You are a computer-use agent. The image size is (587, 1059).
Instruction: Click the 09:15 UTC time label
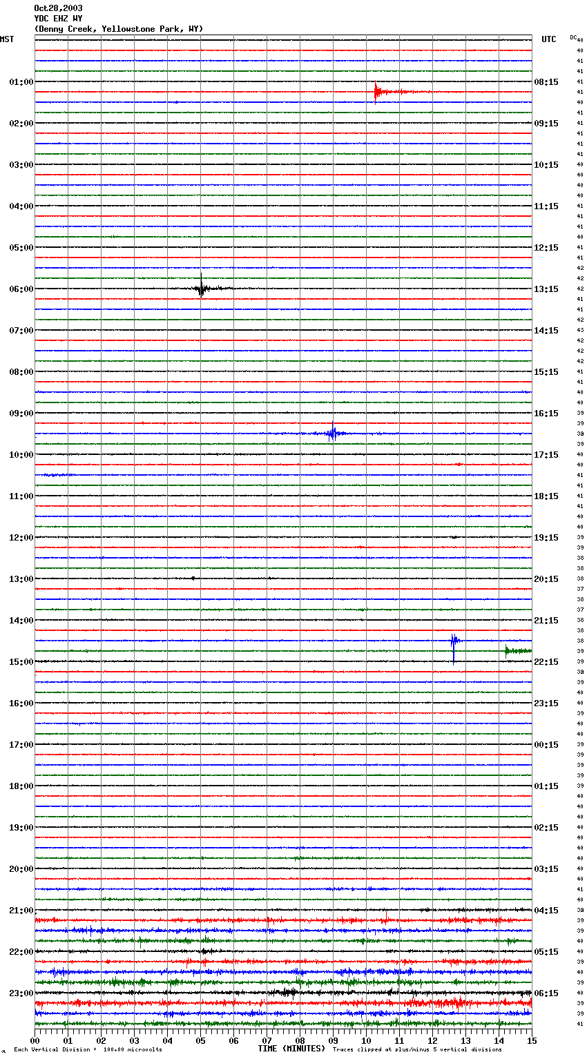pyautogui.click(x=546, y=124)
